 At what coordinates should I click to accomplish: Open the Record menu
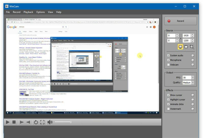point(16,12)
